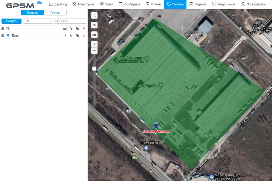Toggle the select-all geozones checkbox

click(x=3, y=29)
